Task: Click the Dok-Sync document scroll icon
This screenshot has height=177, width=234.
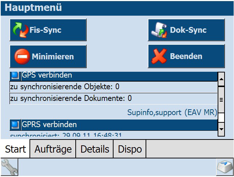Action: pyautogui.click(x=159, y=30)
